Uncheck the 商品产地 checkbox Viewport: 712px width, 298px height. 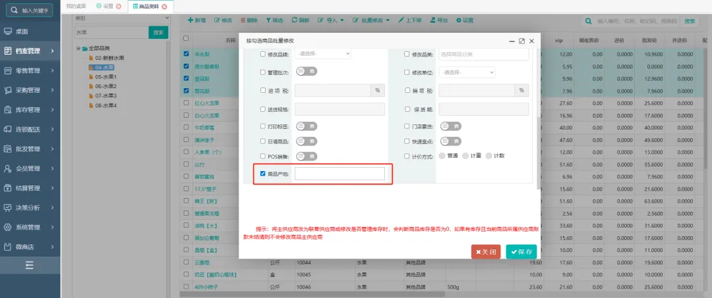click(263, 174)
